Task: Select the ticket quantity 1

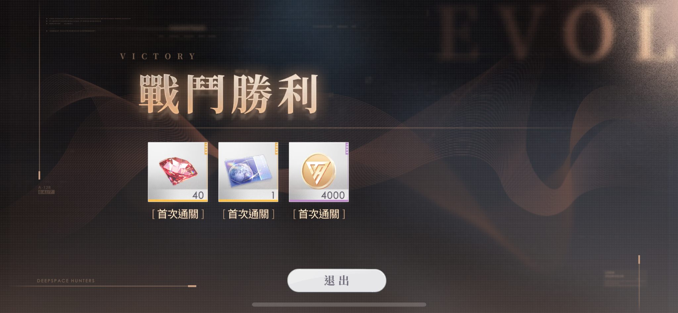Action: pos(273,195)
